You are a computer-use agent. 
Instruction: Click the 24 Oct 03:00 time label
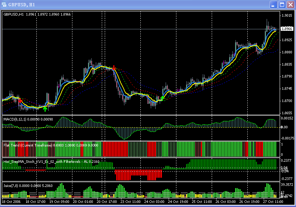[x=154, y=202]
